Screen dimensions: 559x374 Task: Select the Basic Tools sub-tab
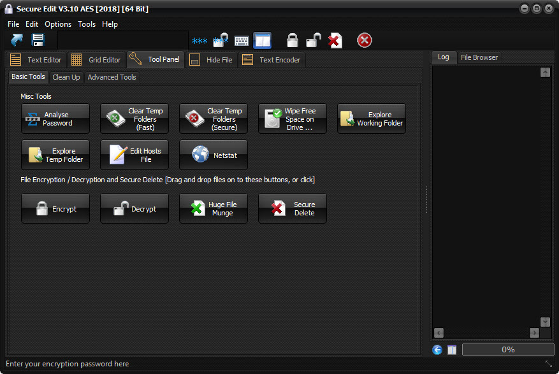click(x=28, y=76)
